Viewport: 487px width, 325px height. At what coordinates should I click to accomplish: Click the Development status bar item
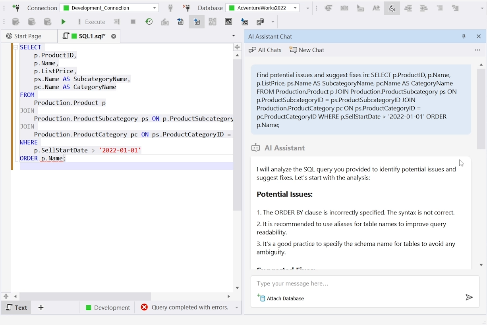[x=108, y=307]
